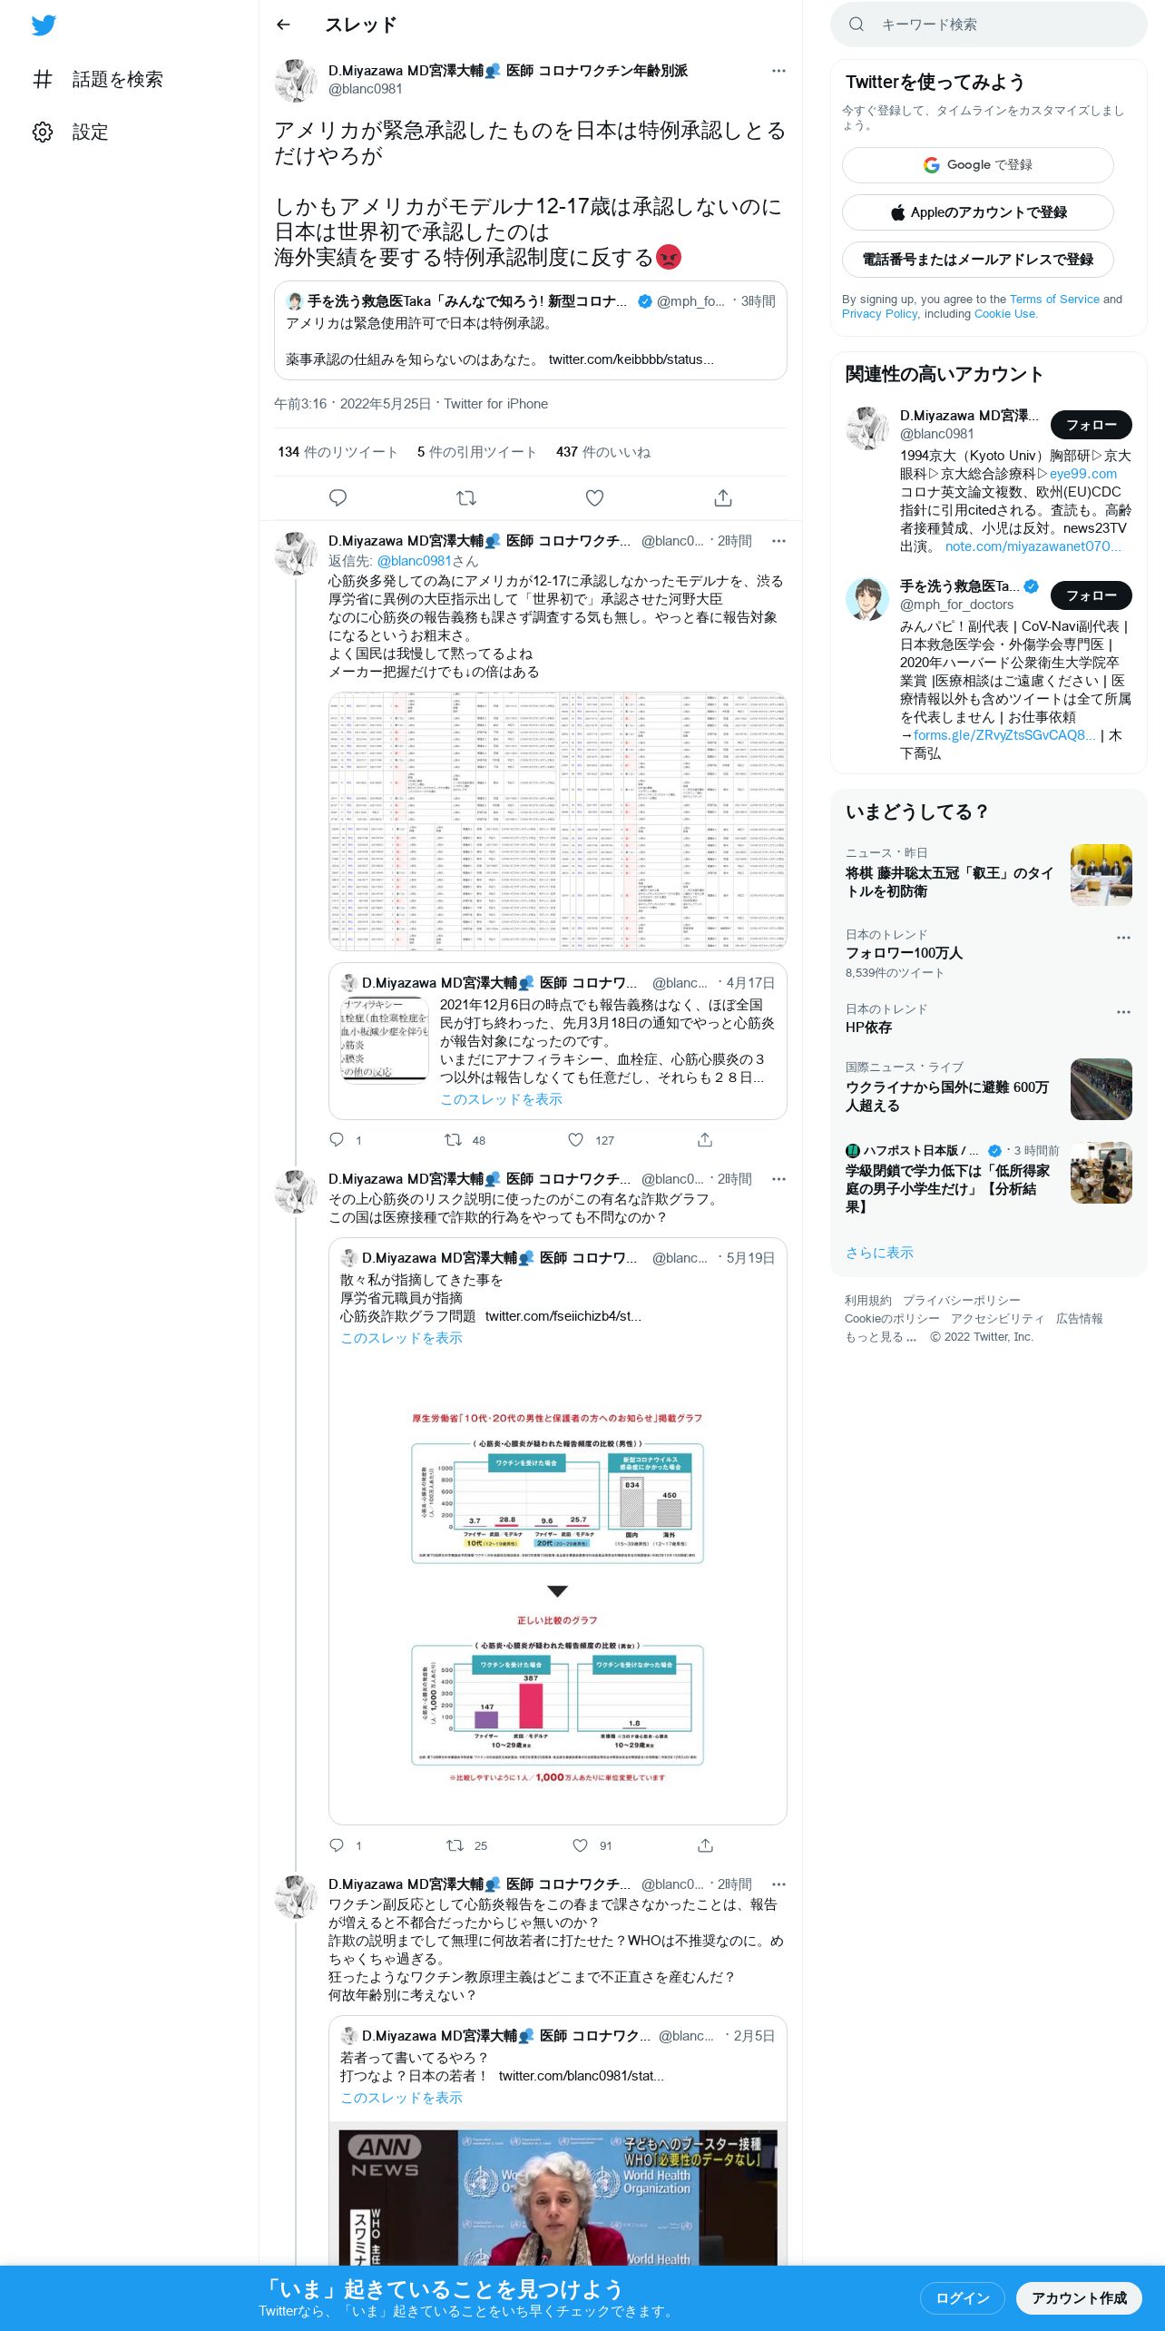Click さらに表示 under trends
The image size is (1165, 2331).
pyautogui.click(x=879, y=1253)
